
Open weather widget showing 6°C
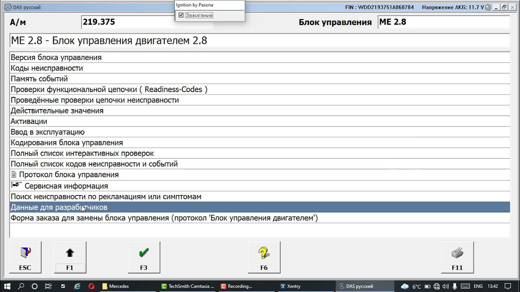[x=411, y=286]
